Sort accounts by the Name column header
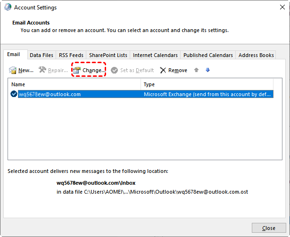Viewport: 290px width, 237px height. (x=75, y=84)
